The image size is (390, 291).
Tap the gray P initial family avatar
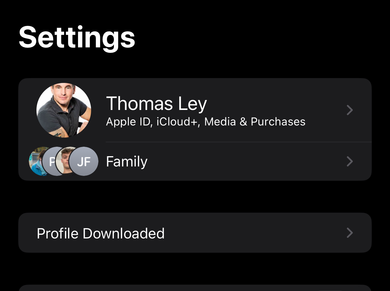point(50,161)
